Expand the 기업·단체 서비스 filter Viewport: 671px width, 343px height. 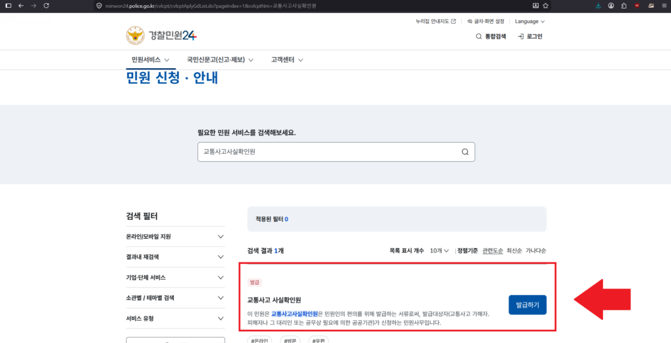(x=175, y=278)
